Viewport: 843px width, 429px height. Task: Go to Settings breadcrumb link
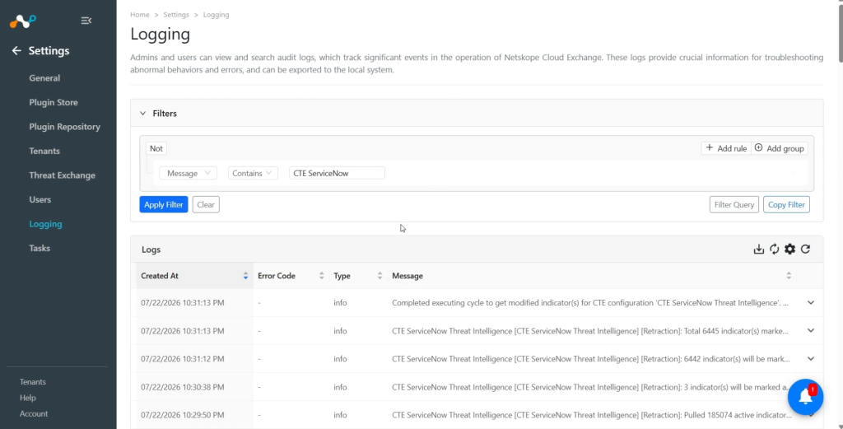coord(176,15)
